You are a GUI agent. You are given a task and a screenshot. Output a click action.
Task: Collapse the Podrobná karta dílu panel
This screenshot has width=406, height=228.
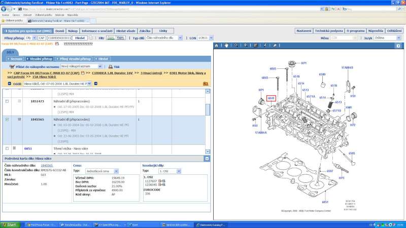[x=207, y=159]
